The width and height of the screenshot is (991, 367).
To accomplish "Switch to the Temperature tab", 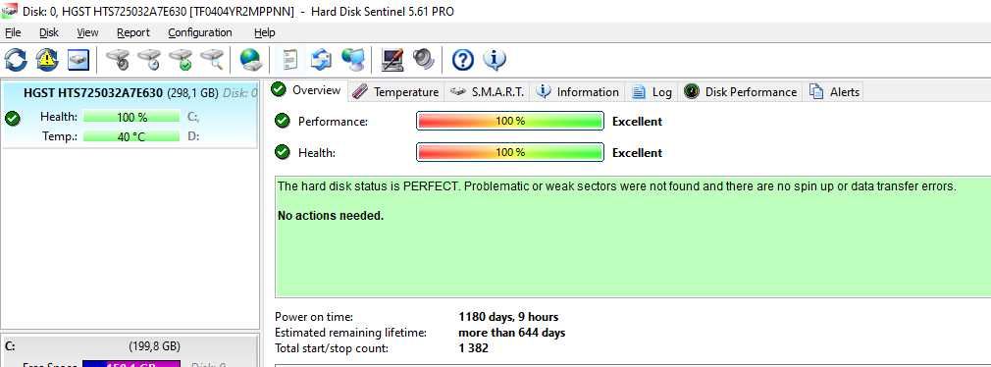I will click(396, 91).
